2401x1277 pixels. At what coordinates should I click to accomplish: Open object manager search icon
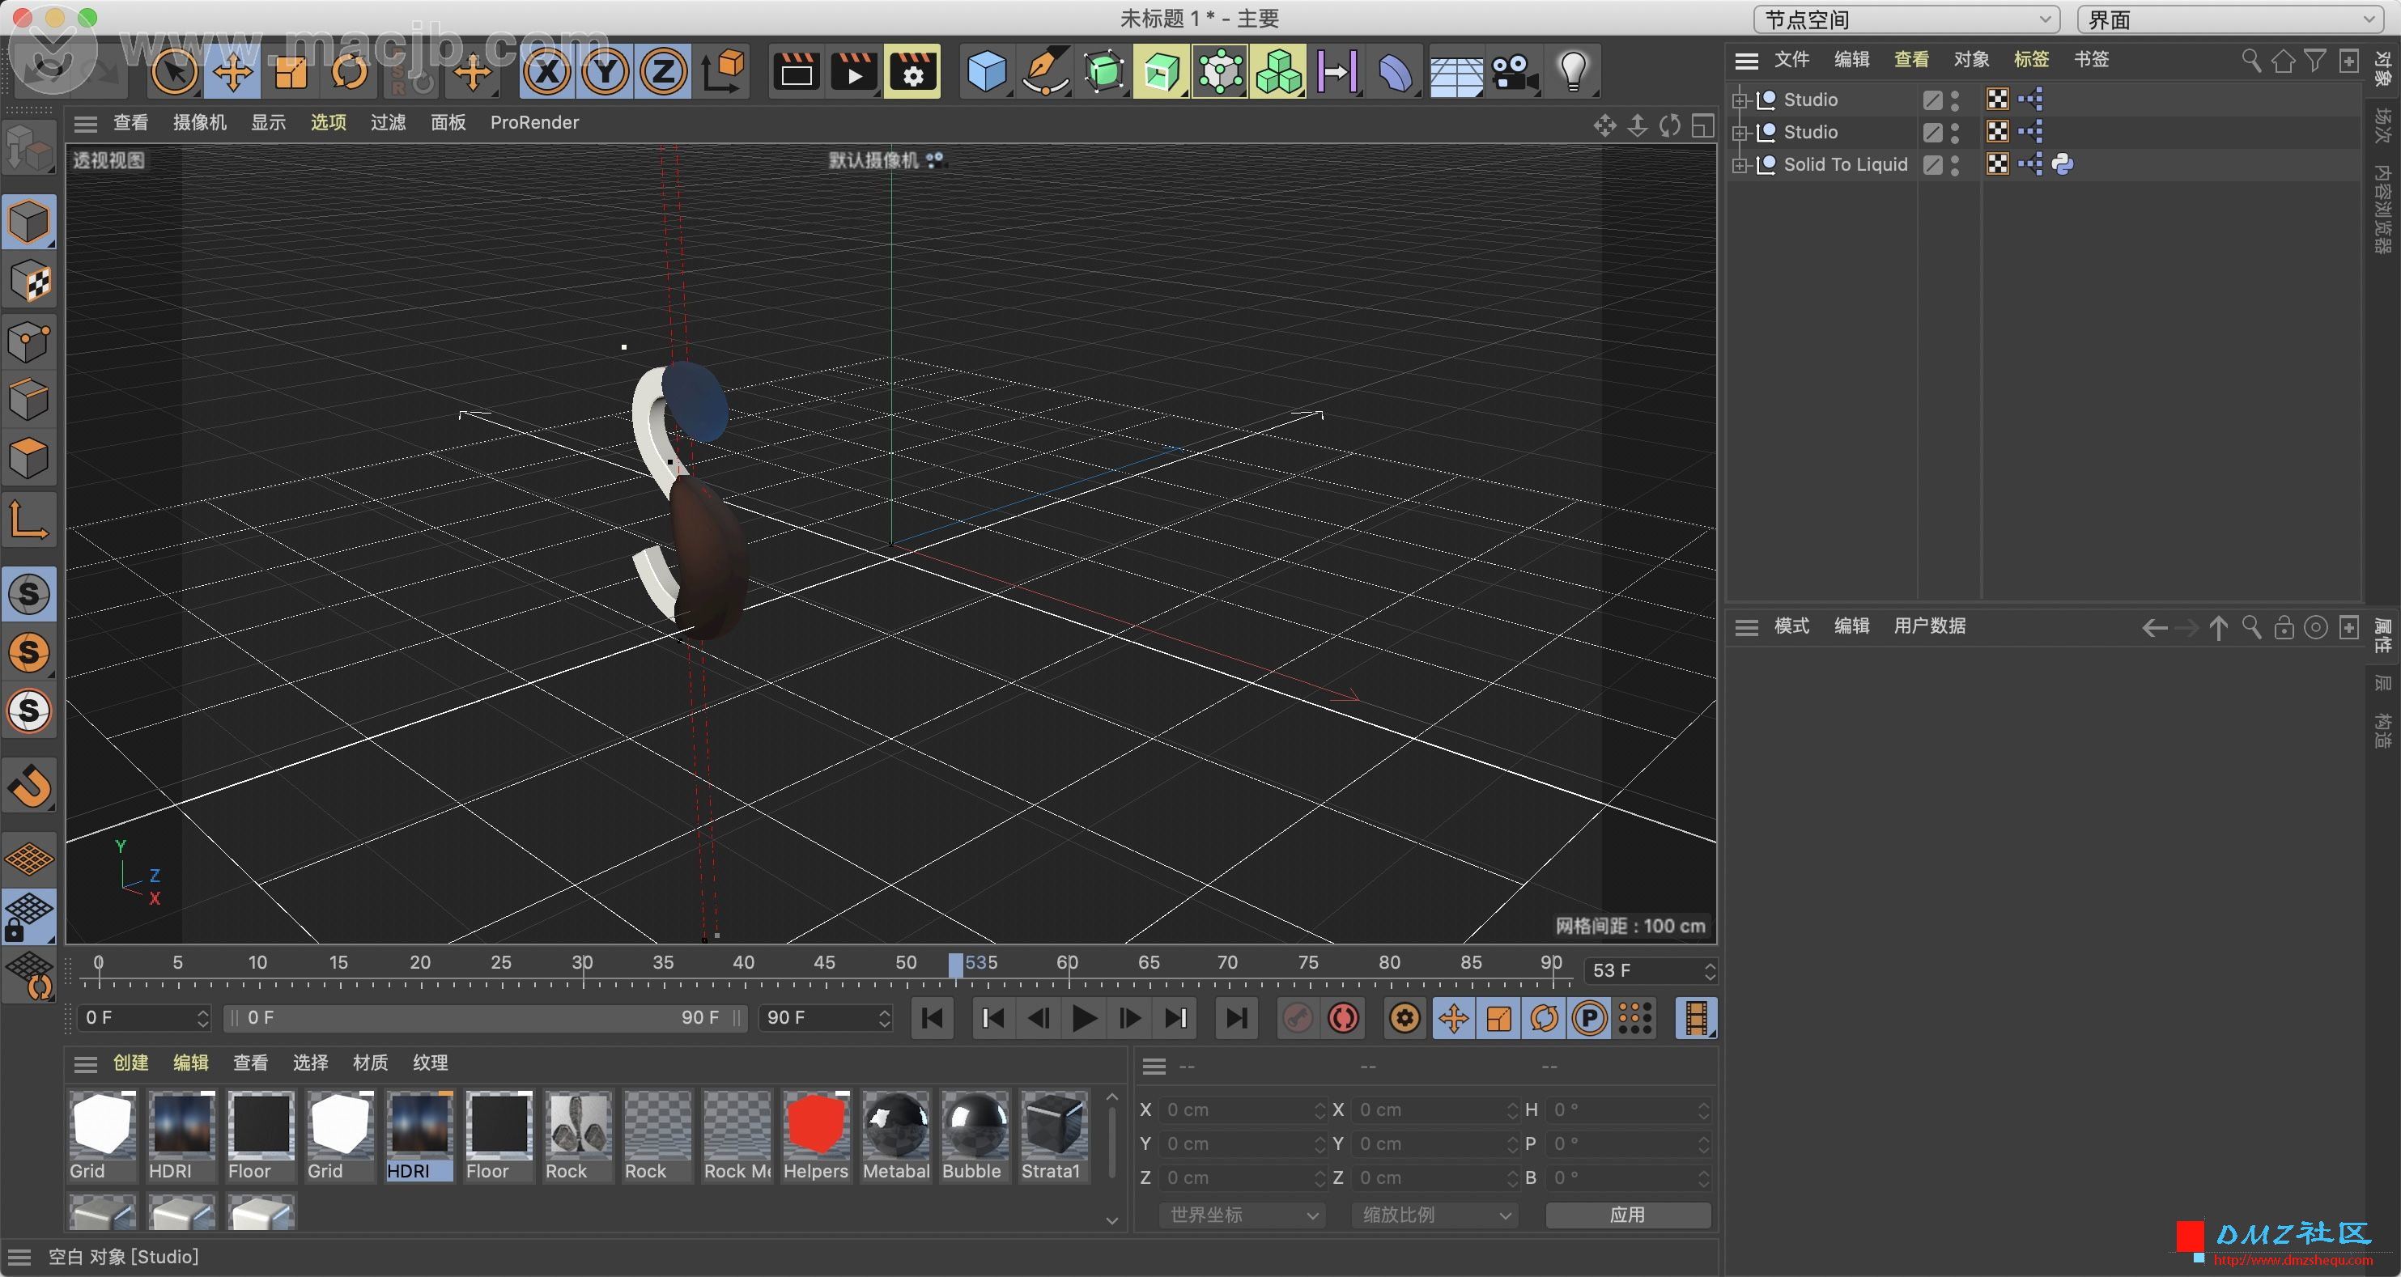click(2251, 61)
